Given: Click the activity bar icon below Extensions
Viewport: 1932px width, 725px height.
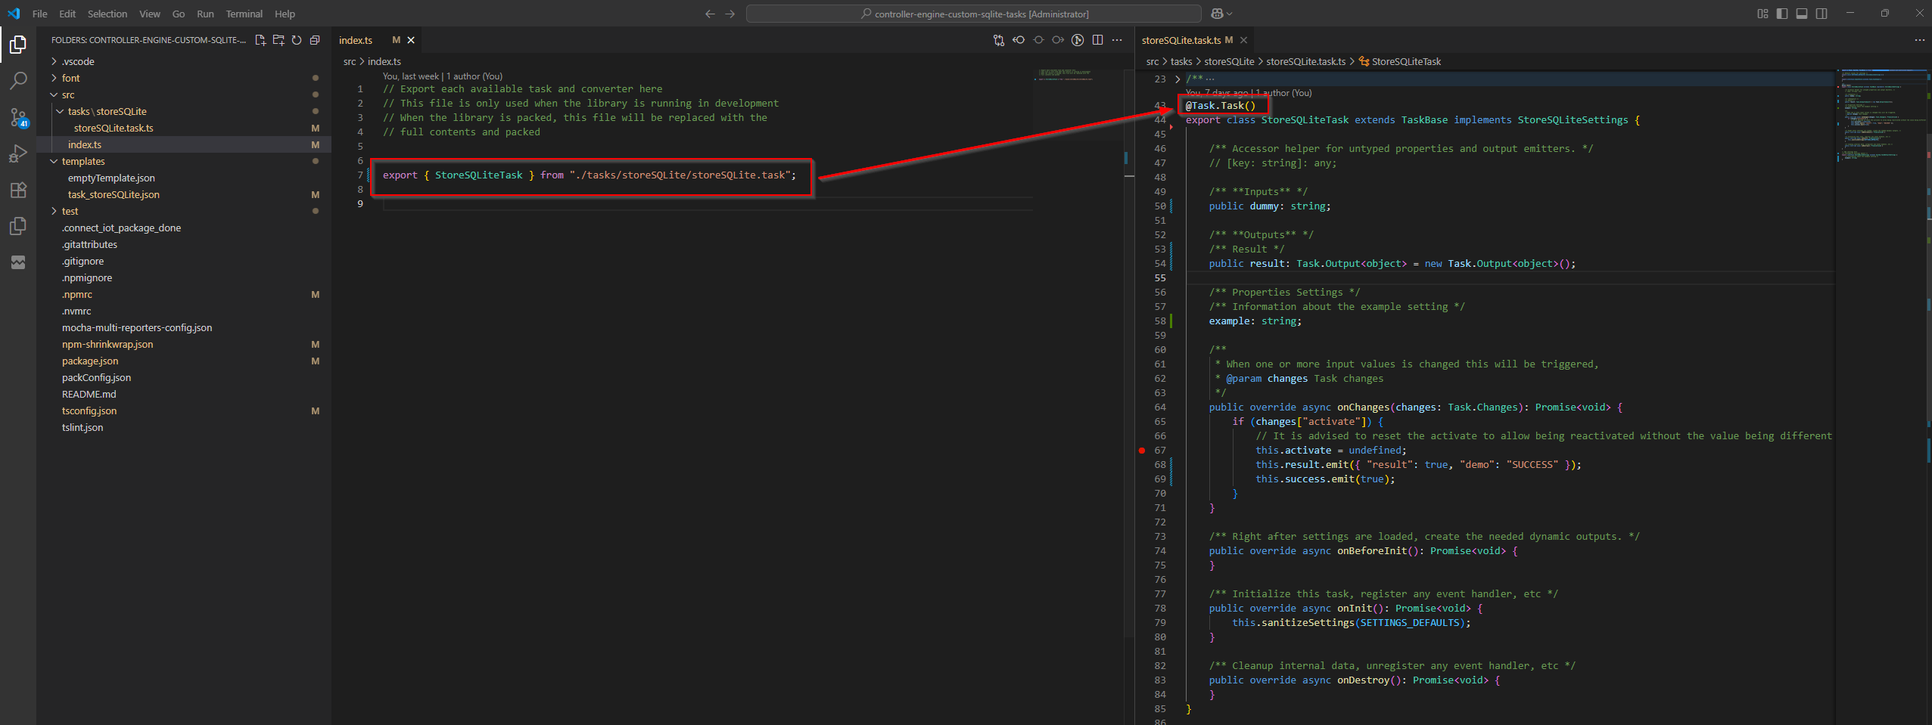Looking at the screenshot, I should 18,226.
